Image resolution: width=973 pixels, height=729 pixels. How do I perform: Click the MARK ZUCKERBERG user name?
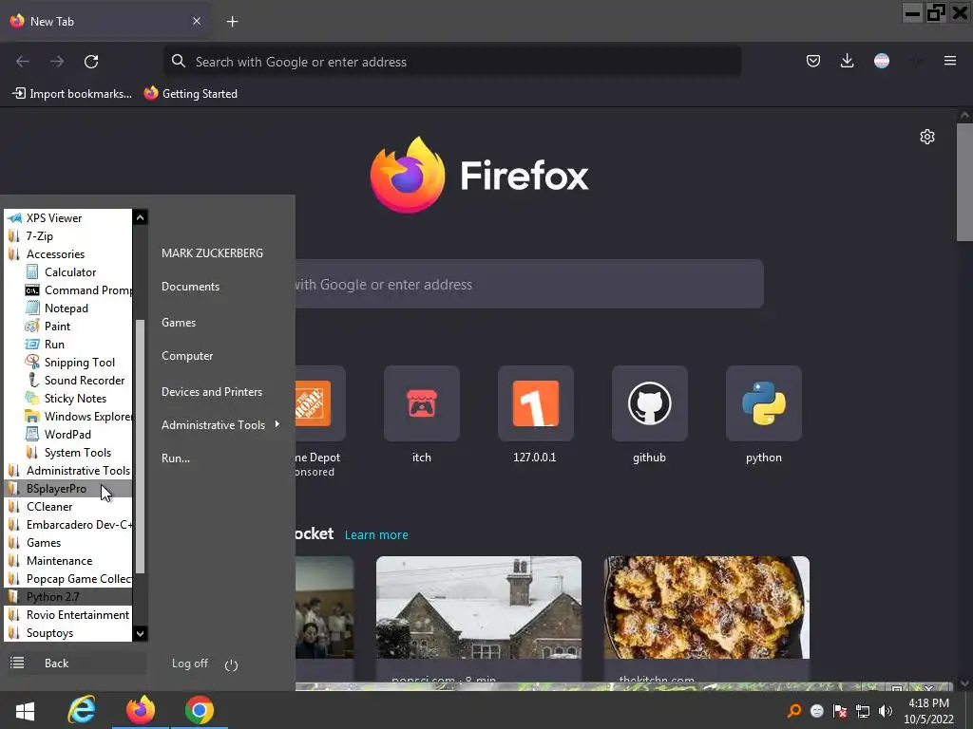point(212,252)
